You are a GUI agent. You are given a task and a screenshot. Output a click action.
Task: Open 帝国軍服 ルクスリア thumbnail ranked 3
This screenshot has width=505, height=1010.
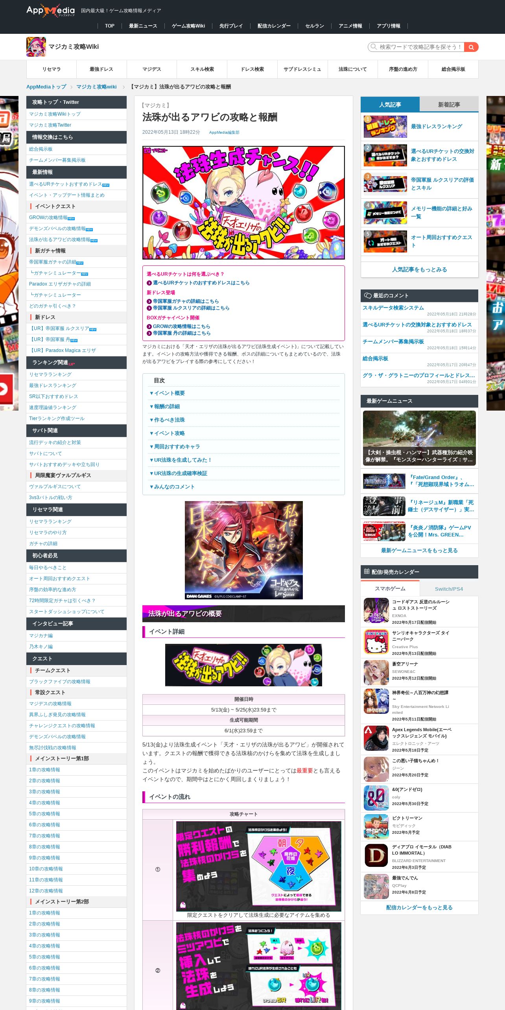click(x=385, y=184)
